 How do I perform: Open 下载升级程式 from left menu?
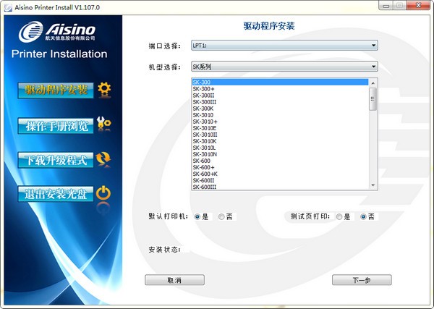click(56, 160)
